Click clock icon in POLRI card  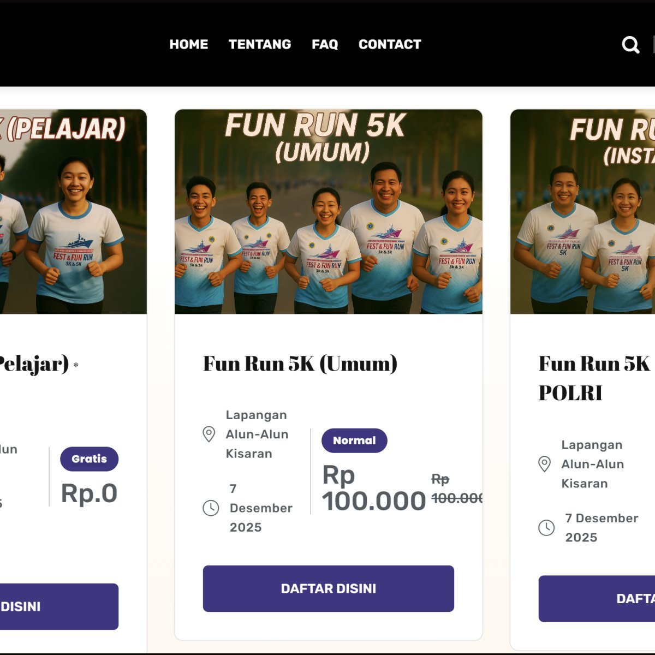click(546, 528)
